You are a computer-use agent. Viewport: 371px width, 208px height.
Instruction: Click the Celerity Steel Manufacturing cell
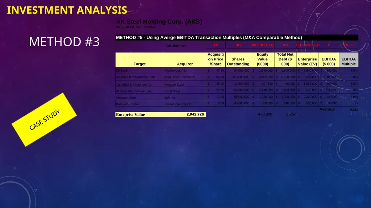(139, 77)
